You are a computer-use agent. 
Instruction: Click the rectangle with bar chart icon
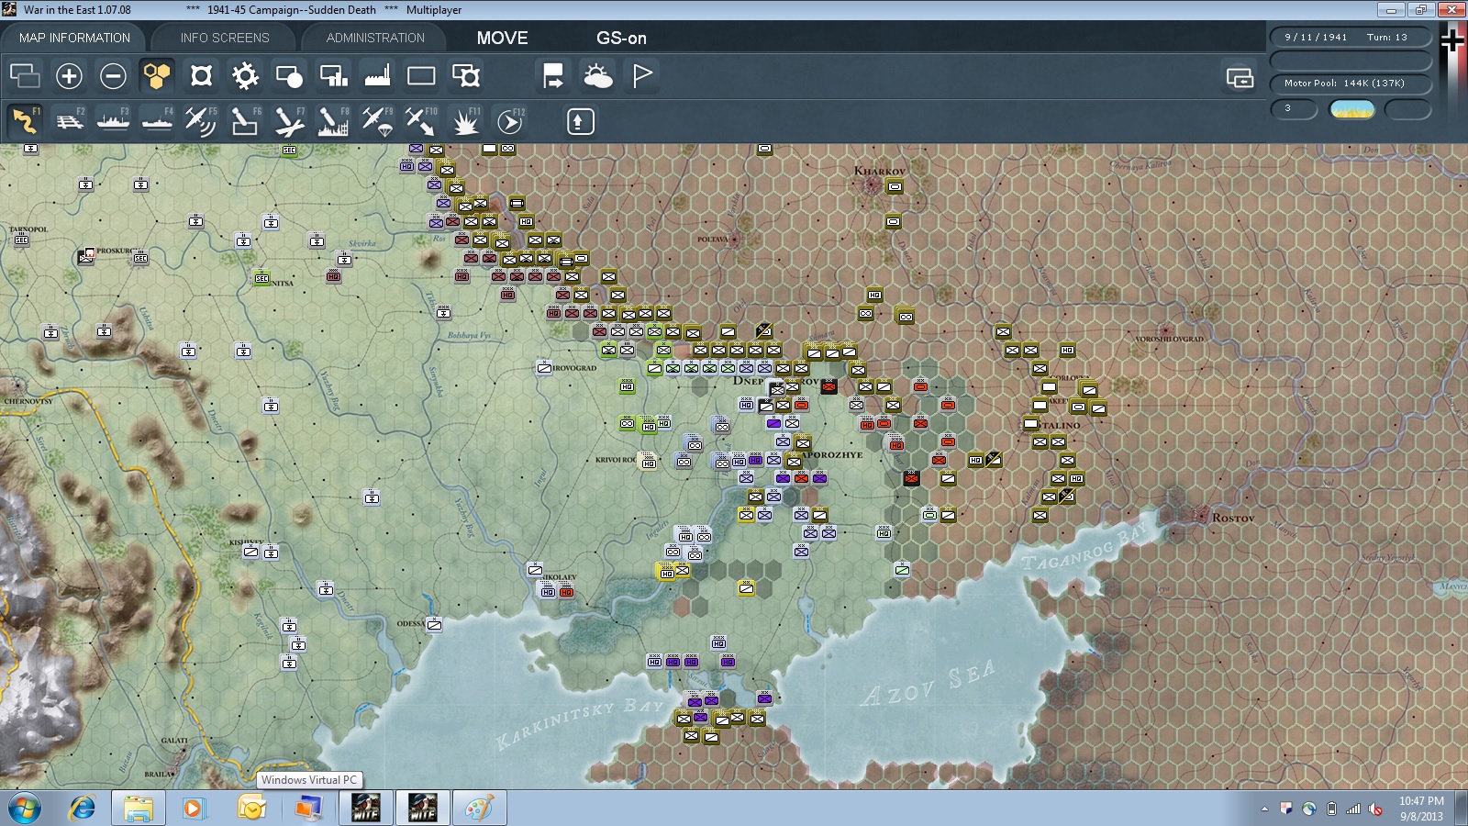click(333, 76)
